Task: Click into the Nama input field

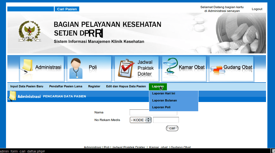Action: pyautogui.click(x=153, y=112)
